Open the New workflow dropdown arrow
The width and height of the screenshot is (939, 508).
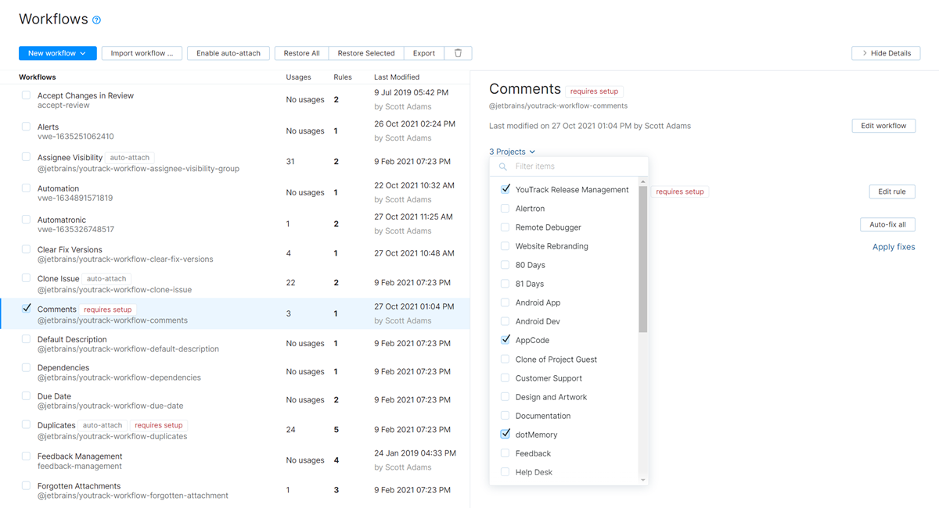(85, 52)
